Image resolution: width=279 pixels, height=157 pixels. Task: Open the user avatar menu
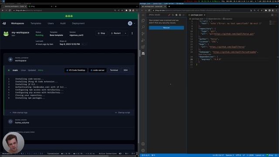[130, 23]
